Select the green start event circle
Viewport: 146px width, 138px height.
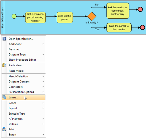[x=14, y=16]
